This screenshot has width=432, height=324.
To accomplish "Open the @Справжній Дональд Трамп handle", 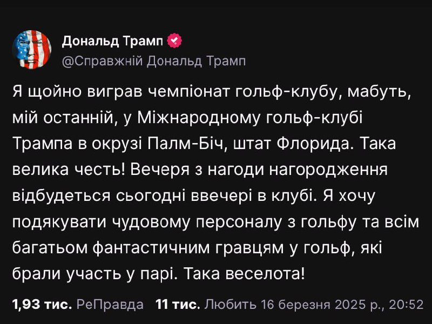I will tap(154, 60).
